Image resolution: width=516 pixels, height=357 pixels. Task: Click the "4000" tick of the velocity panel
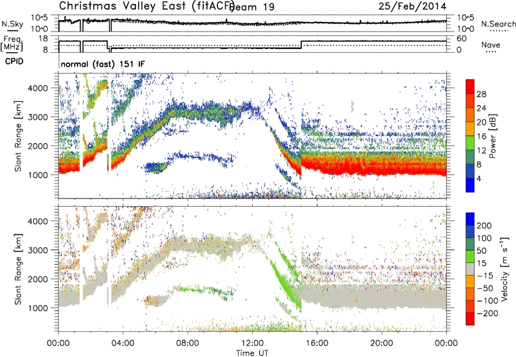39,221
